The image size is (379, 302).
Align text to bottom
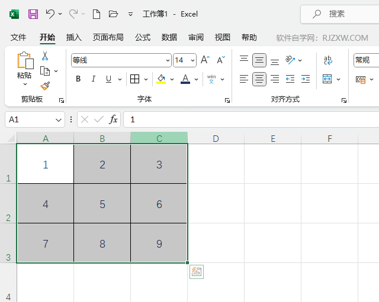point(275,61)
